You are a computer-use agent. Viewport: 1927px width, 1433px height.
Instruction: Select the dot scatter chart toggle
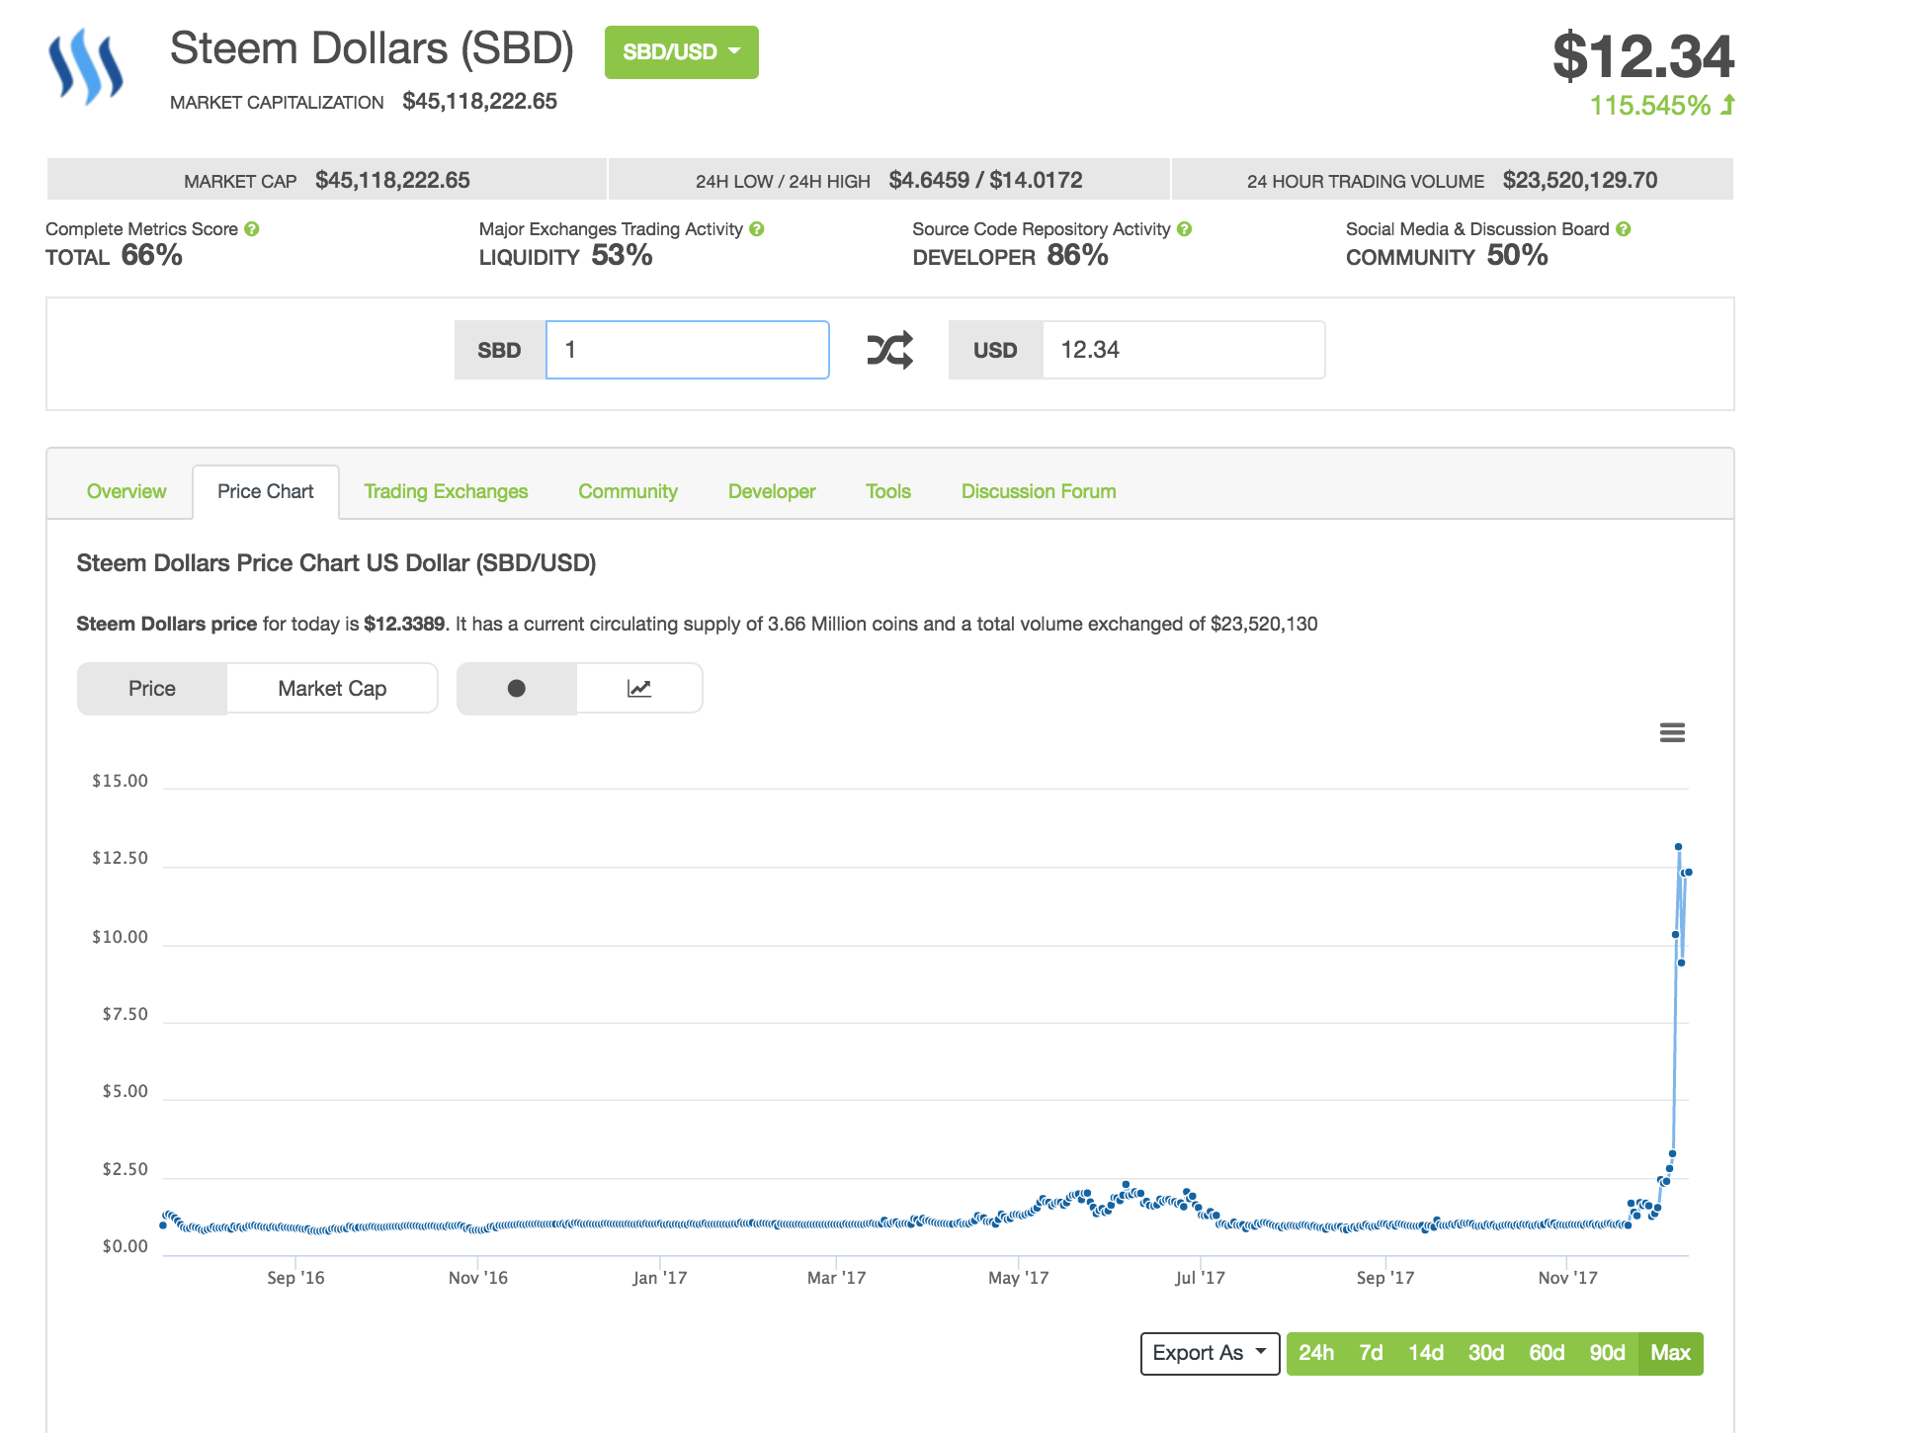pos(516,689)
